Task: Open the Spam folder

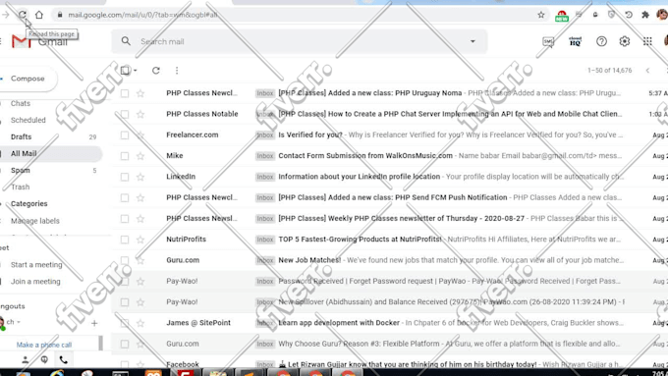Action: click(x=21, y=170)
